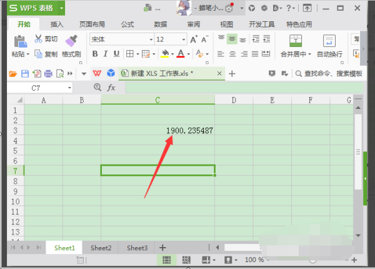
Task: Align text to top
Action: click(221, 38)
